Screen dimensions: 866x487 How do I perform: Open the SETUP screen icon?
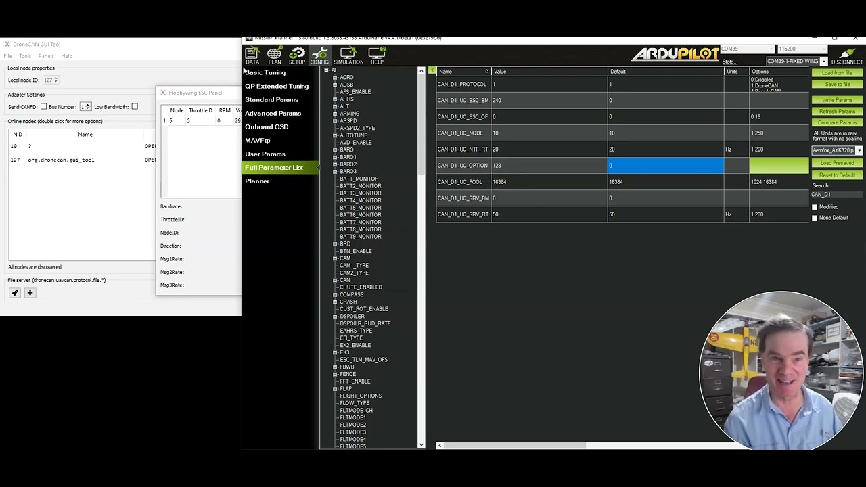click(x=297, y=55)
